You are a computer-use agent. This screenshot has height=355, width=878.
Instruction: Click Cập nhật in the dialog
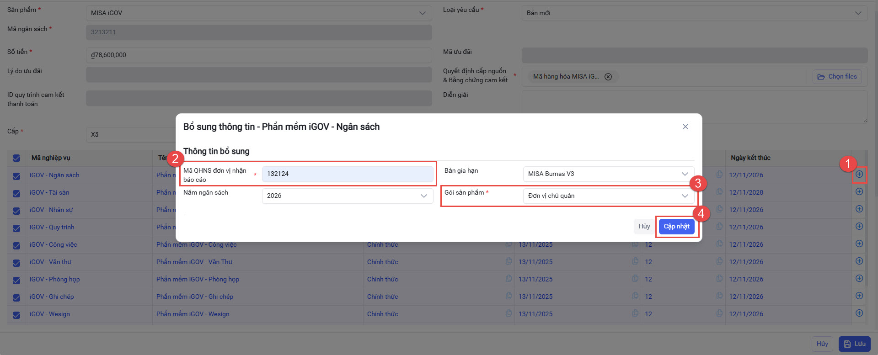[677, 227]
